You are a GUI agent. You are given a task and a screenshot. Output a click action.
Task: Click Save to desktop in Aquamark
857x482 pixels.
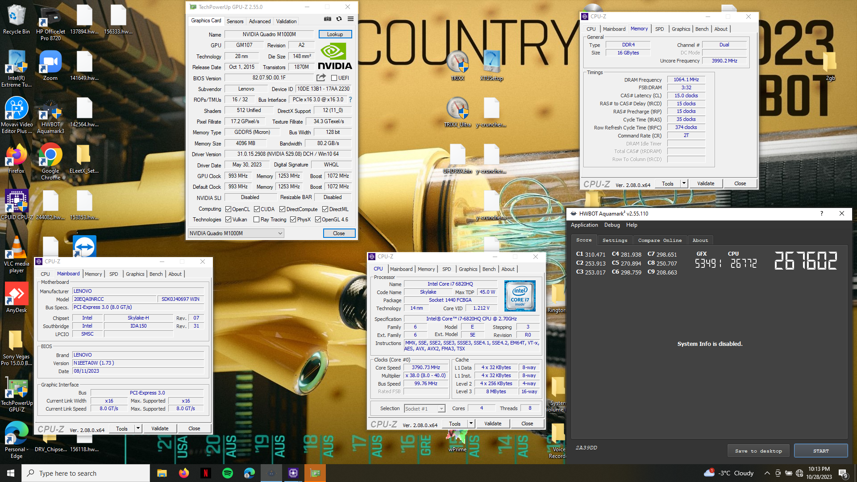pos(758,451)
